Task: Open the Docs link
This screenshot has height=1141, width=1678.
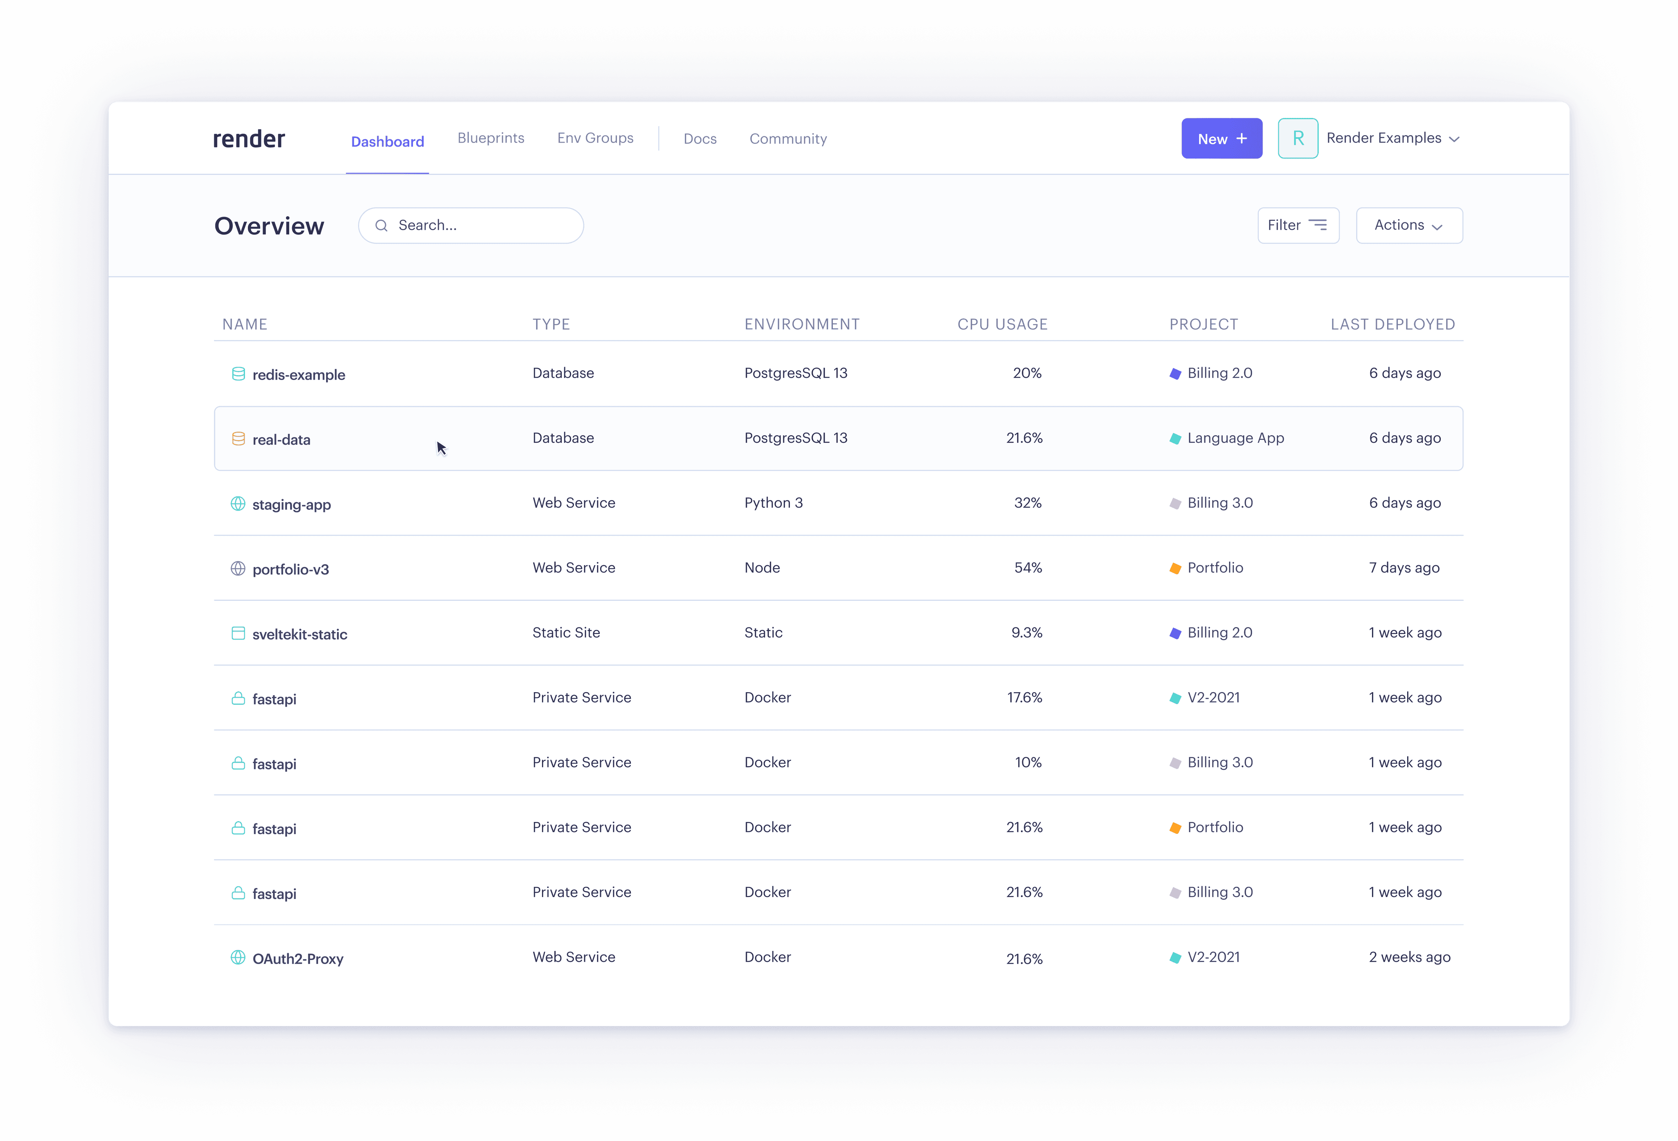Action: click(x=700, y=138)
